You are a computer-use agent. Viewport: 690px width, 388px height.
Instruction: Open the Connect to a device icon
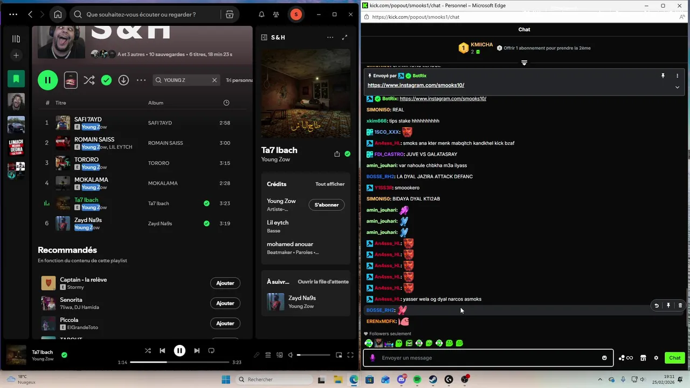pyautogui.click(x=279, y=355)
